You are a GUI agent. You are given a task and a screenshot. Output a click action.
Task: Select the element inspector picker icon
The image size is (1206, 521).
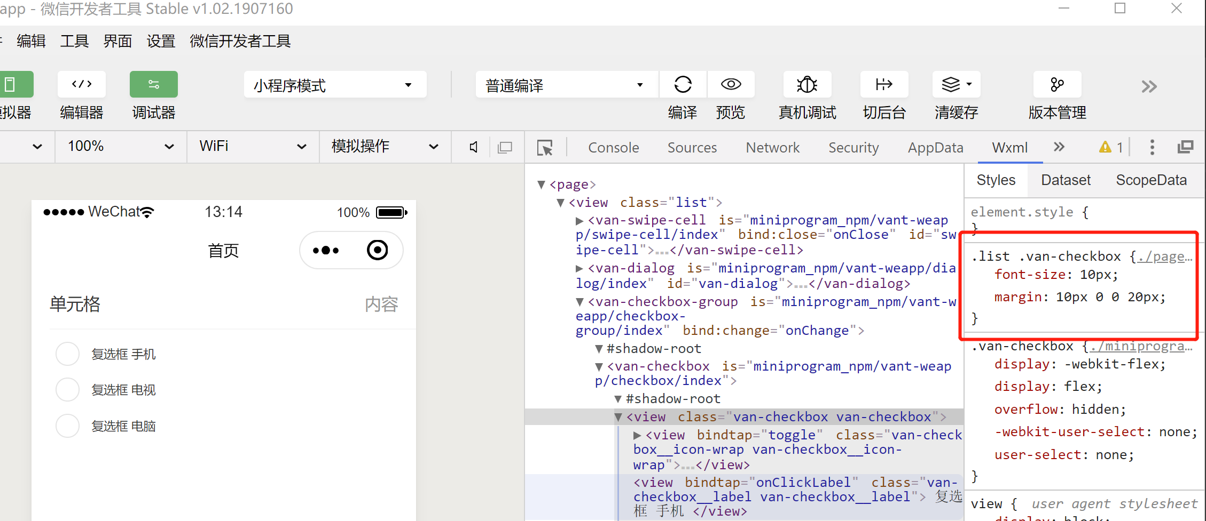point(545,148)
